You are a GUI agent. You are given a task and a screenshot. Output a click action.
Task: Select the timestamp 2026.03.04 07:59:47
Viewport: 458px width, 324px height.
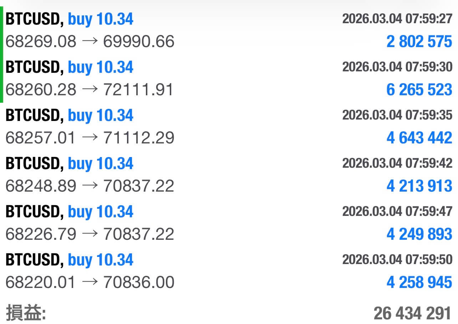click(397, 211)
